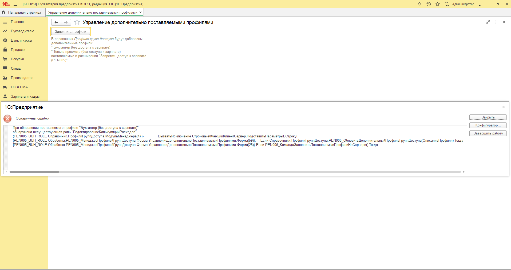The height and width of the screenshot is (270, 511).
Task: Click horizontal scrollbar thumb in error text
Action: (x=34, y=172)
